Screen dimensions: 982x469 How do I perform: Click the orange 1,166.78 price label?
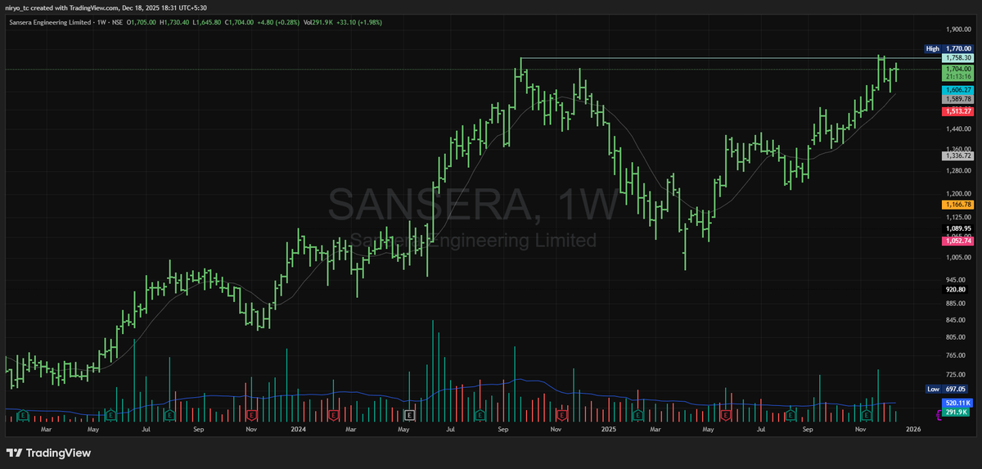coord(957,204)
